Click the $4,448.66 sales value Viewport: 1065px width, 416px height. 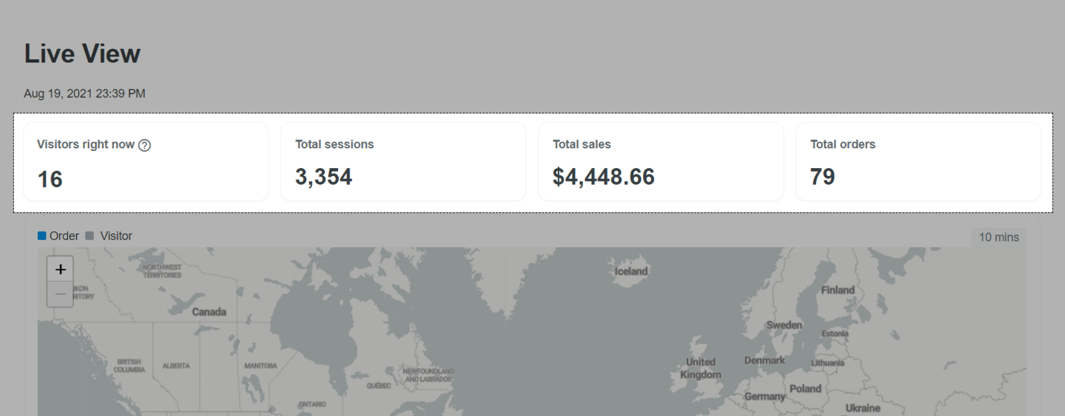click(603, 177)
